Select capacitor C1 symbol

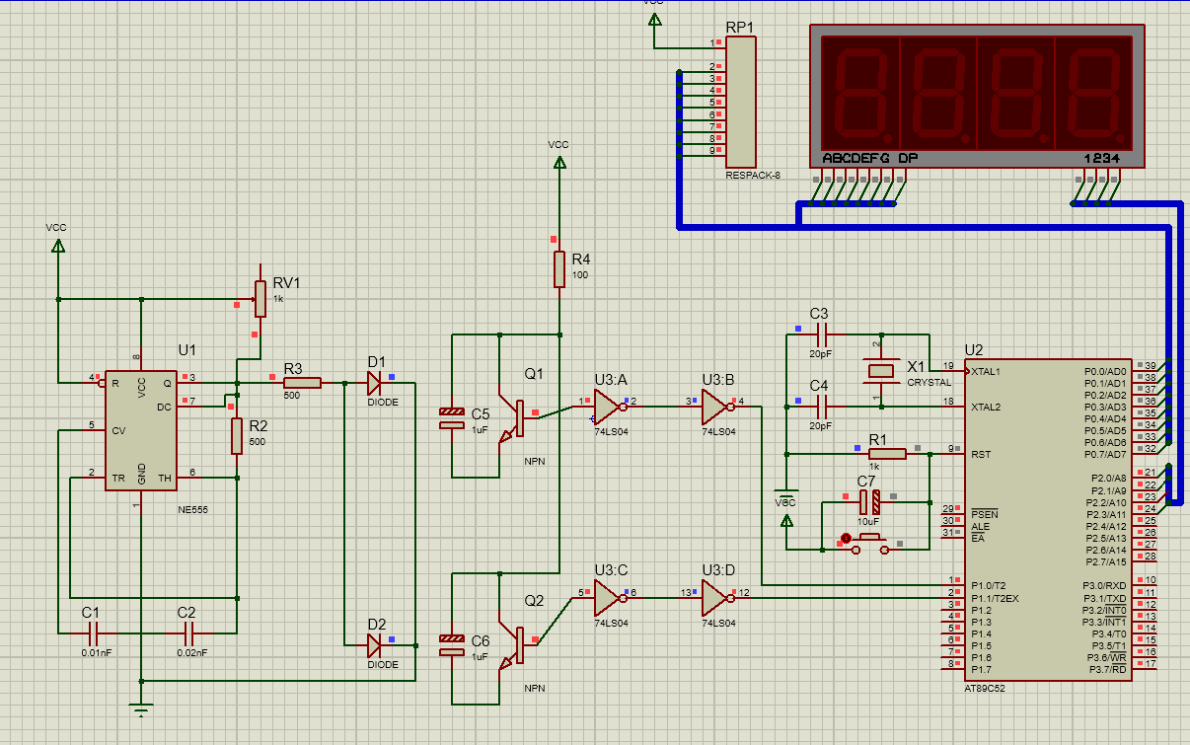pyautogui.click(x=92, y=633)
